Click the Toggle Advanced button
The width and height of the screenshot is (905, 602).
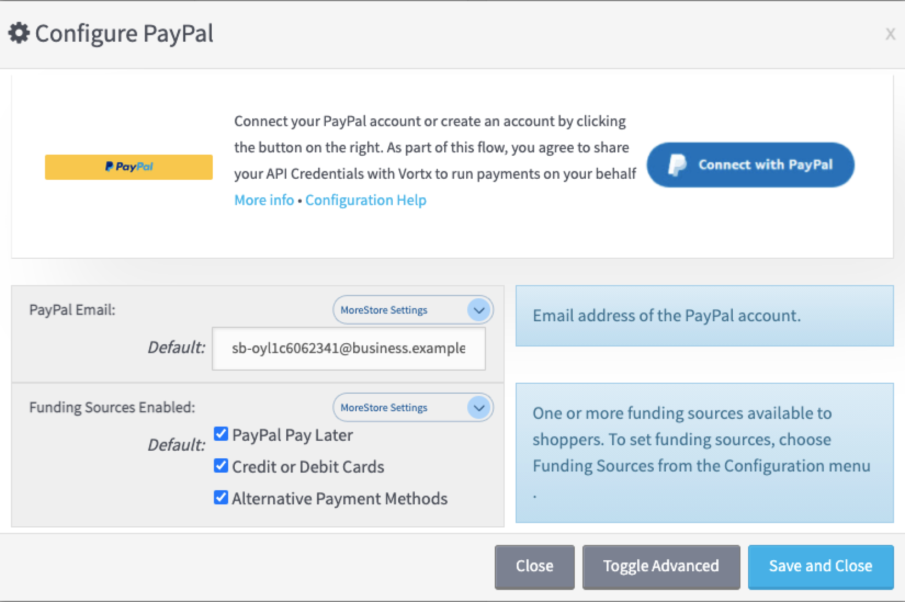(661, 566)
